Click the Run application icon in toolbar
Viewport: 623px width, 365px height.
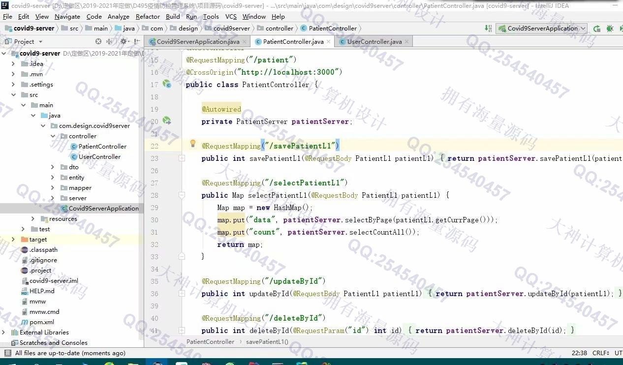coord(597,29)
